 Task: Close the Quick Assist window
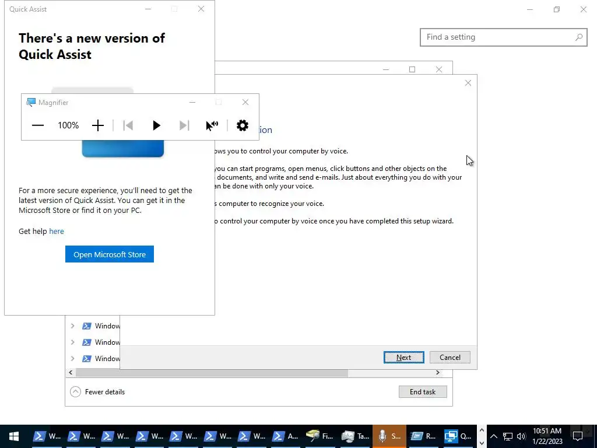(201, 9)
